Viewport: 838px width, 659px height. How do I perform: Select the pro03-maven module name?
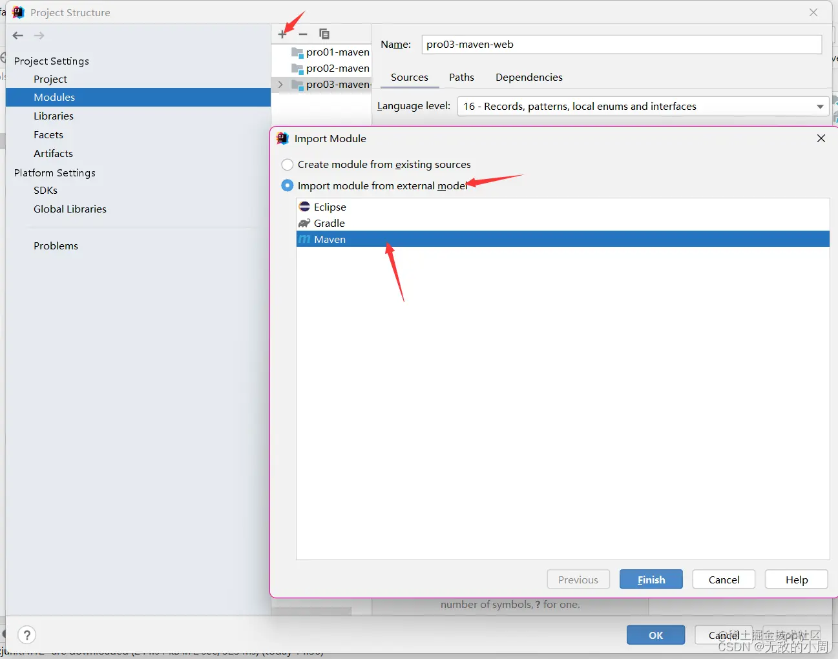(339, 85)
